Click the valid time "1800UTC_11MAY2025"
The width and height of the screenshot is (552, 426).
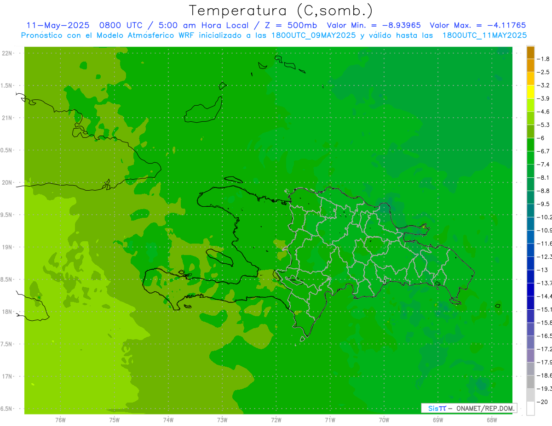pos(484,35)
